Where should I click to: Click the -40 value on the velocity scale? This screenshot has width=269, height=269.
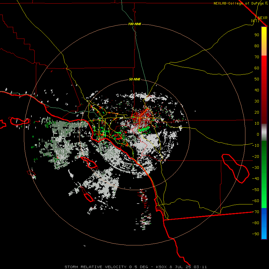(x=256, y=179)
